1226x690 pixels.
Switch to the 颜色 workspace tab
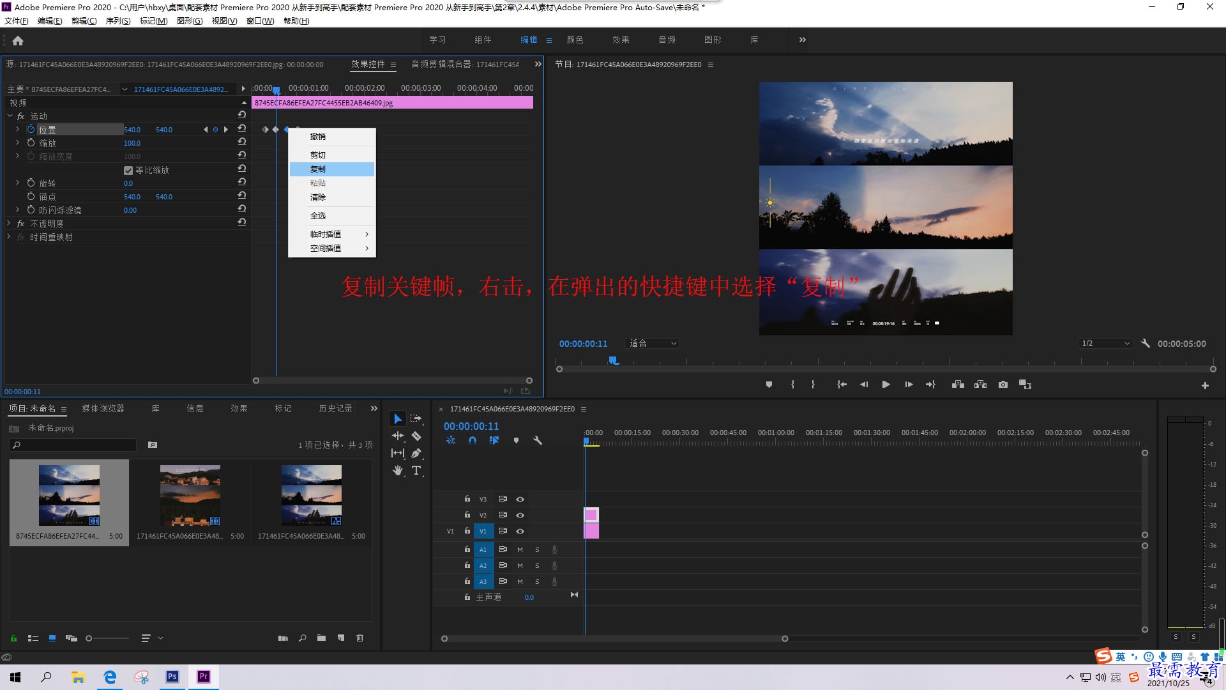(575, 40)
